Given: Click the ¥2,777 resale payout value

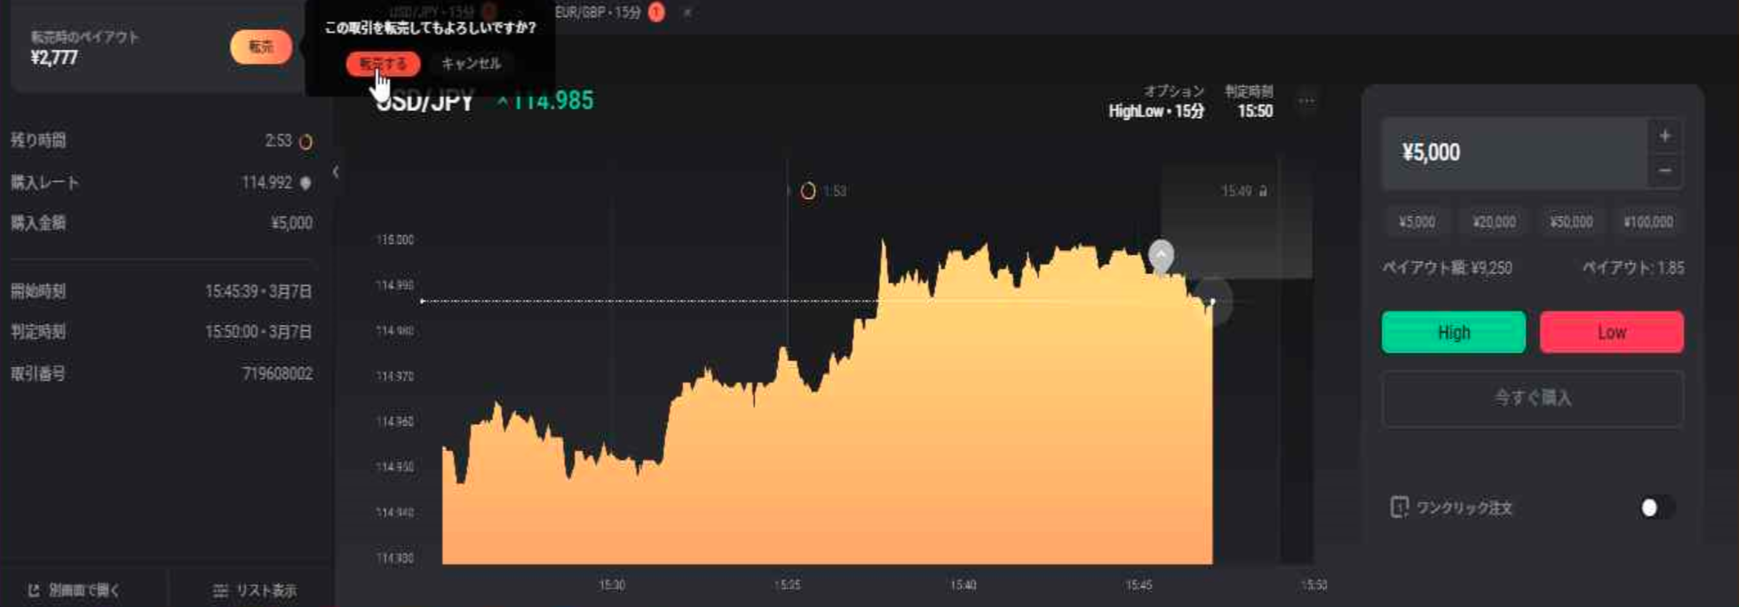Looking at the screenshot, I should click(54, 59).
